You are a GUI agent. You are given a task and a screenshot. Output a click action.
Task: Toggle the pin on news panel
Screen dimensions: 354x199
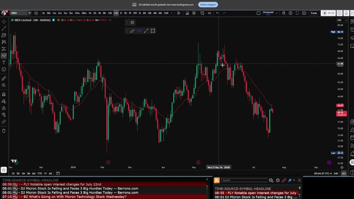point(290,180)
